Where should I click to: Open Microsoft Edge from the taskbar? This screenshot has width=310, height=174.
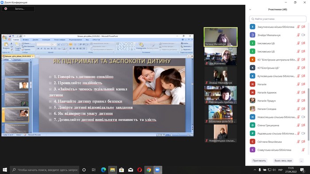pos(103,170)
